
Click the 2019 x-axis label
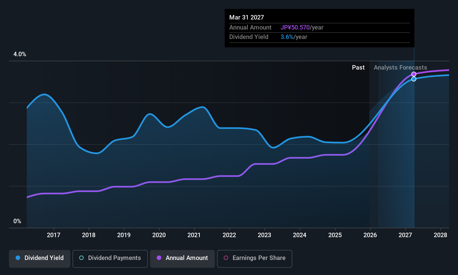pos(124,235)
